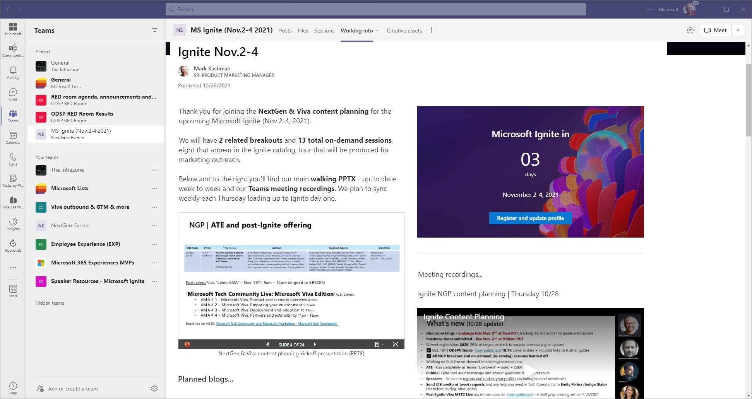The image size is (752, 399).
Task: Select Employee Experience (EXP) team
Action: 86,244
